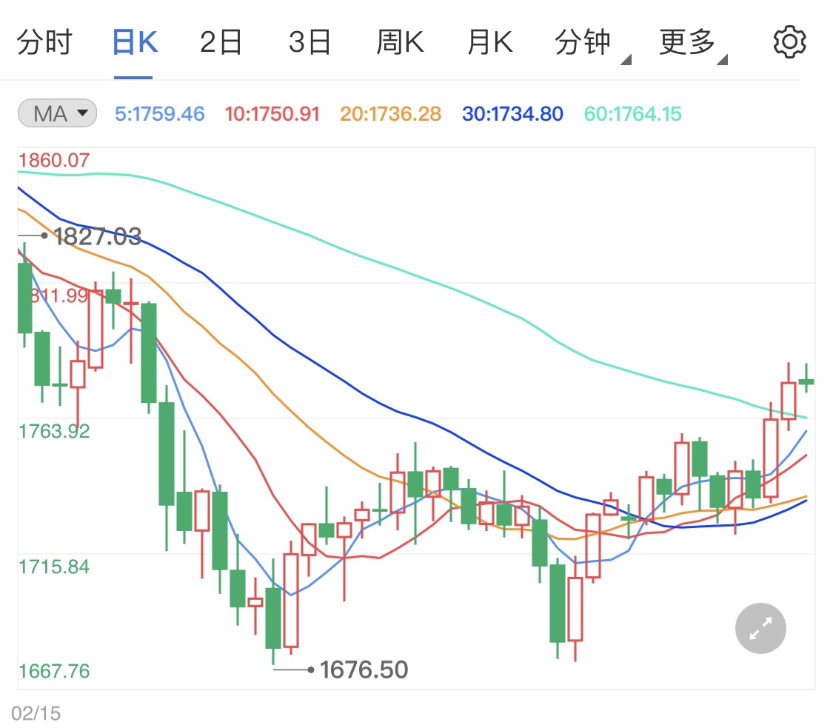This screenshot has height=728, width=833.
Task: Click the axis label 1715.84
Action: pos(53,567)
